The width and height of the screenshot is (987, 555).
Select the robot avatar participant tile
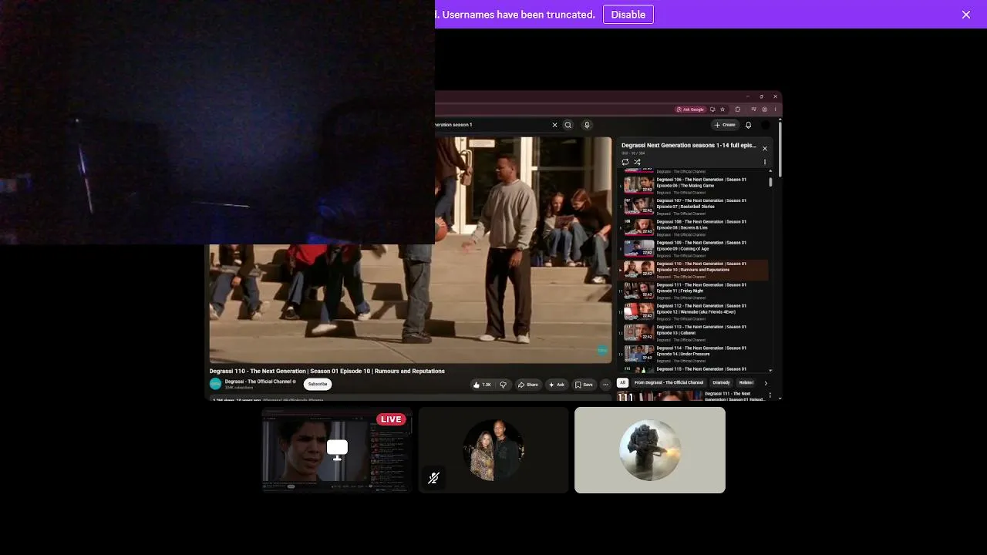coord(650,450)
